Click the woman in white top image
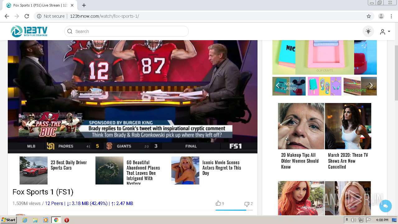The width and height of the screenshot is (398, 224). tap(348, 126)
